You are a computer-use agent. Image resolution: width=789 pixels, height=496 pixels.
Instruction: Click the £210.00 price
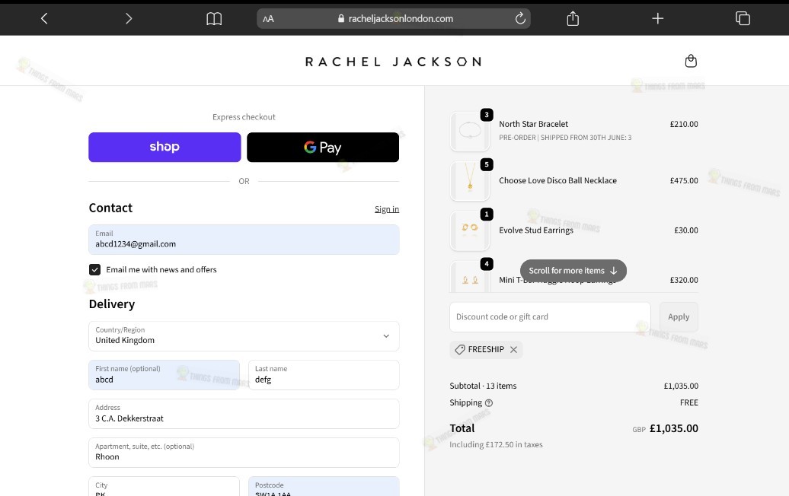[x=684, y=124]
